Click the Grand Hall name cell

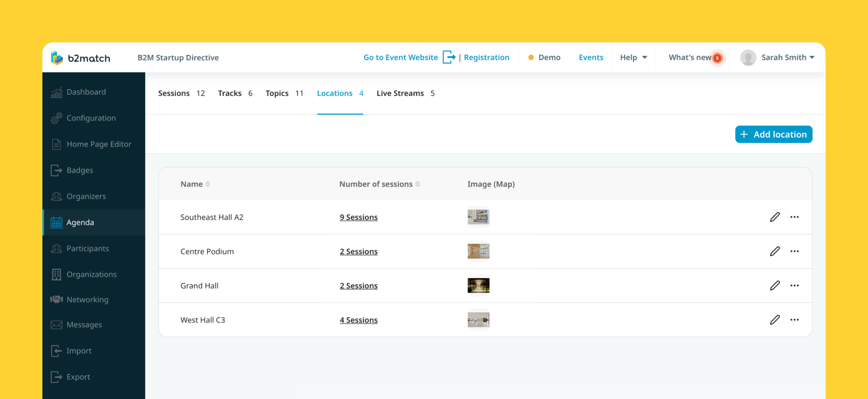pos(200,286)
